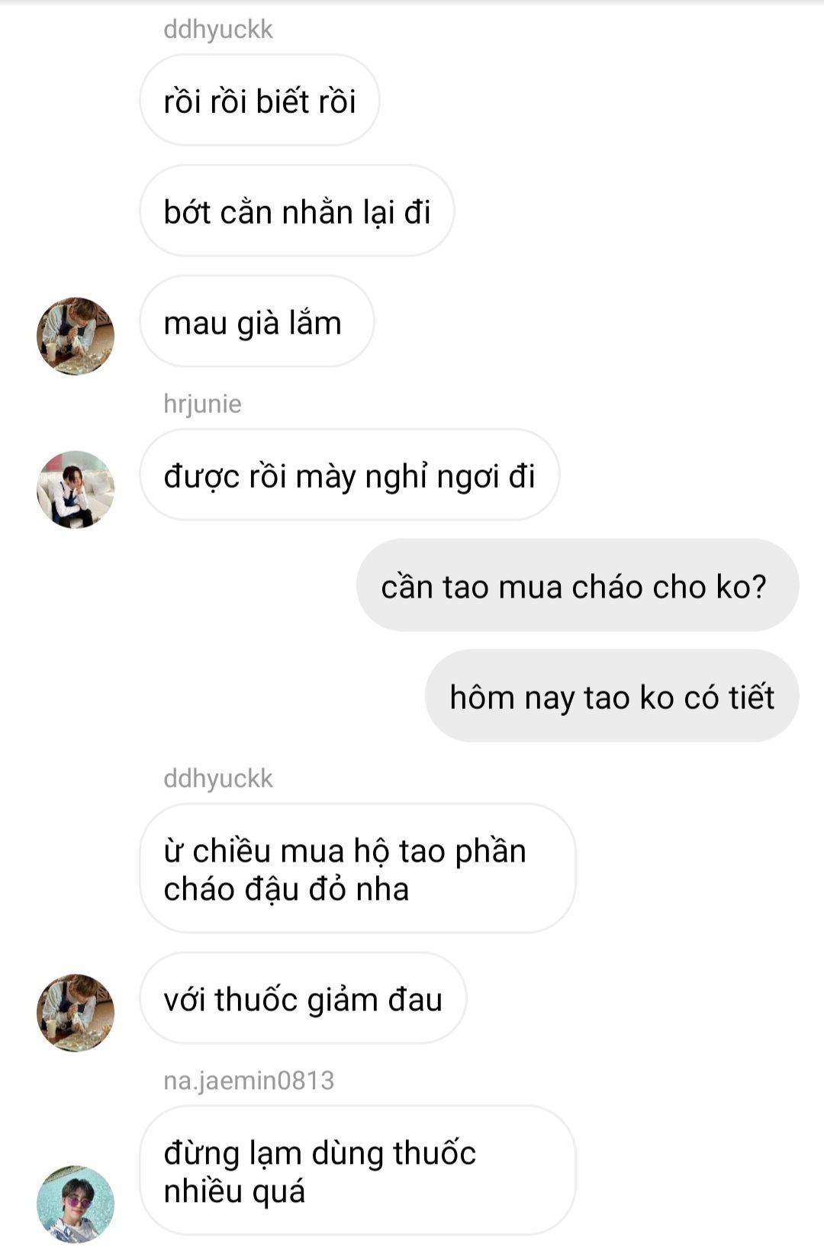Select message about 'cháo đậu đỏ'
Image resolution: width=824 pixels, height=1260 pixels.
click(357, 868)
